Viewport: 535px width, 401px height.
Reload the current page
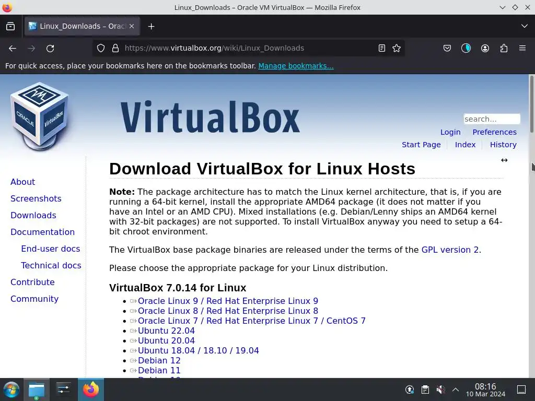click(x=50, y=49)
